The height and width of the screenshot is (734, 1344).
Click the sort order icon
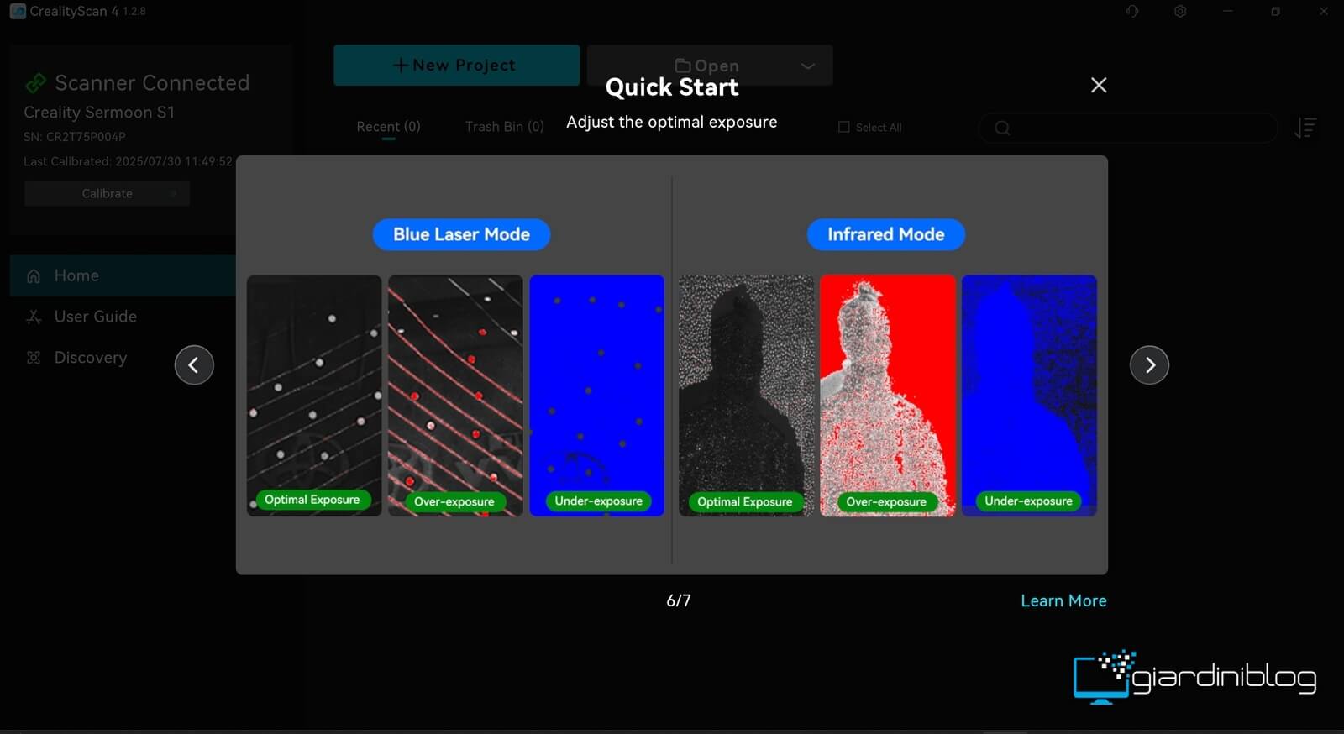pos(1305,128)
